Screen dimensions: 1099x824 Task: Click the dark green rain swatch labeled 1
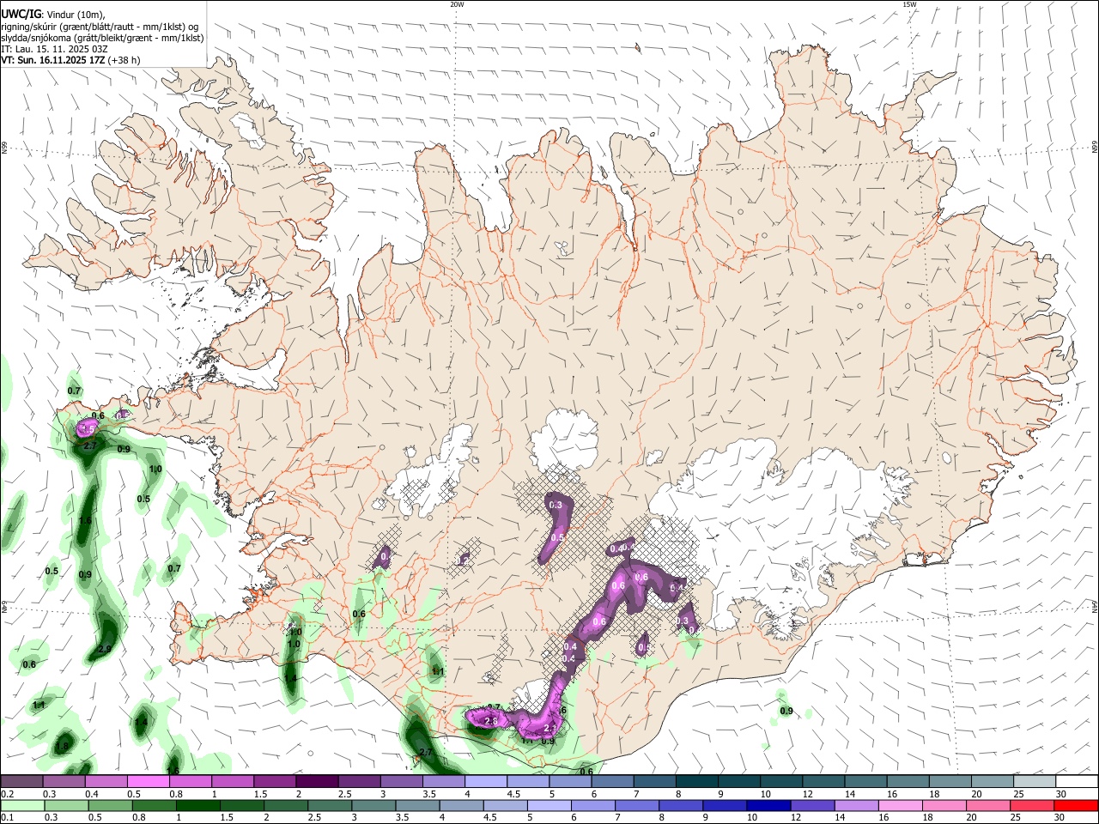tap(198, 805)
